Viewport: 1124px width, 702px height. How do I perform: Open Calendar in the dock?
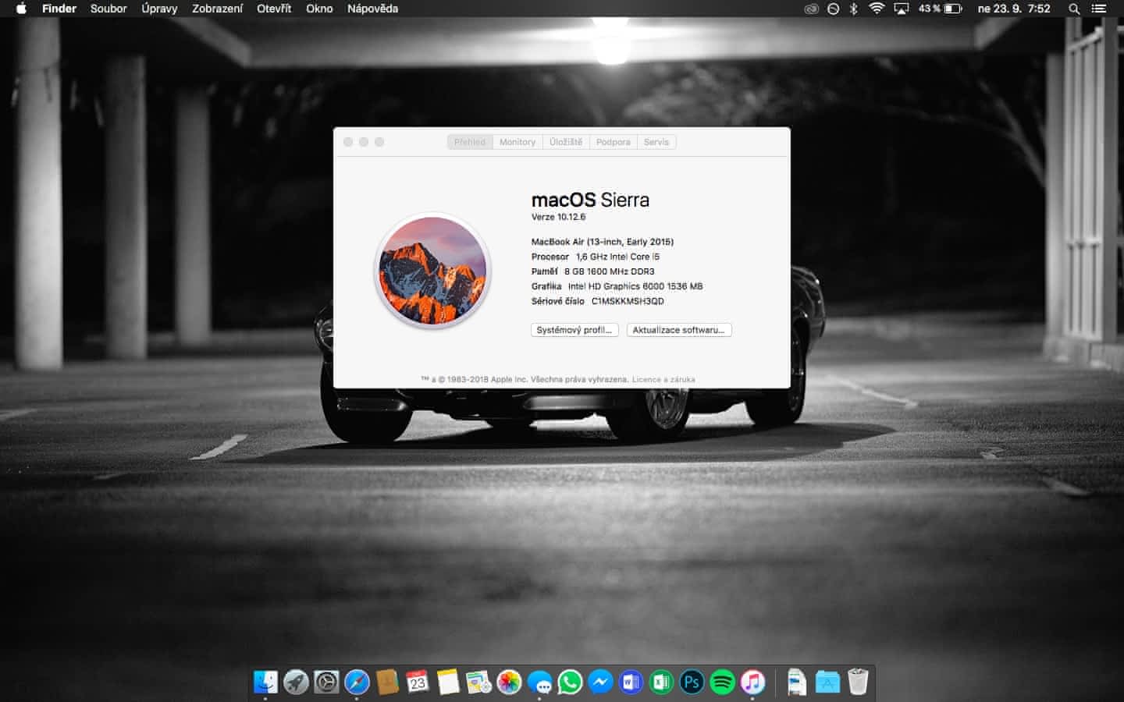(418, 682)
